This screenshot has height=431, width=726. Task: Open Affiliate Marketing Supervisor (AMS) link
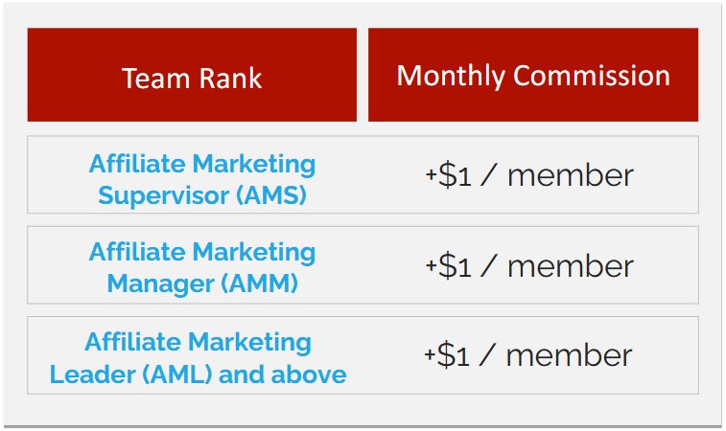pos(202,179)
